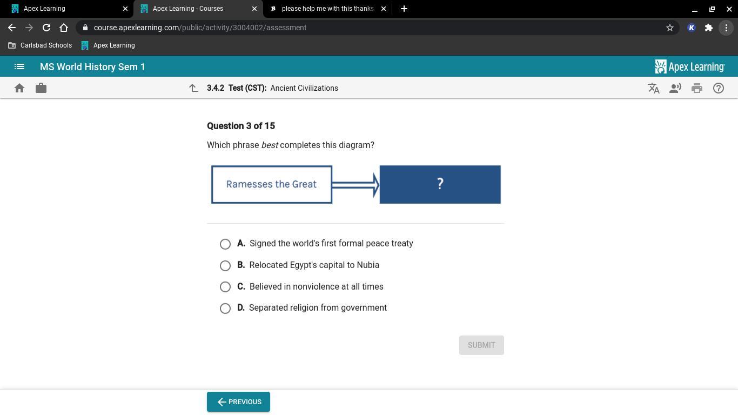Click the Submit button
The image size is (738, 415).
point(481,345)
